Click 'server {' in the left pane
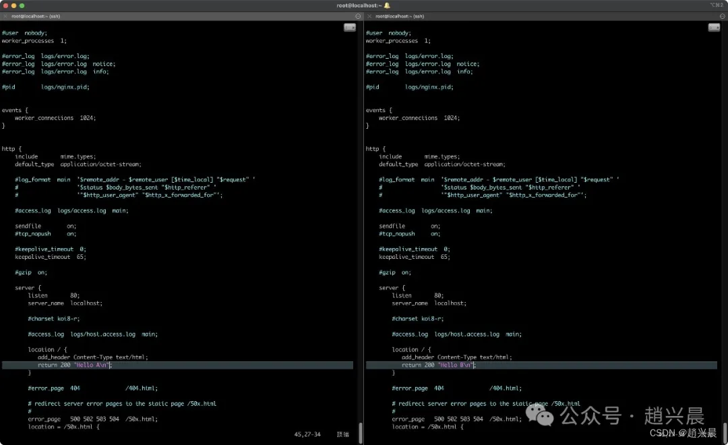 [28, 288]
